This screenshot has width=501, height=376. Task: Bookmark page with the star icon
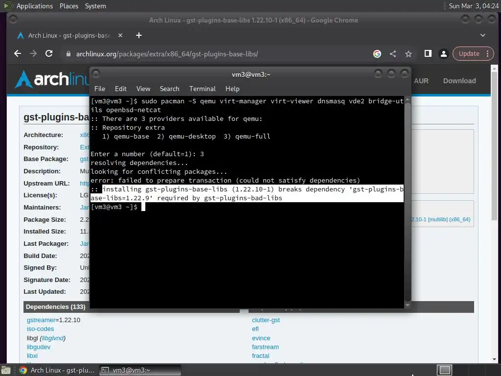(409, 54)
